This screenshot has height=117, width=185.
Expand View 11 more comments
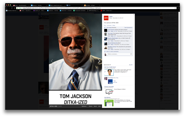(x=113, y=51)
